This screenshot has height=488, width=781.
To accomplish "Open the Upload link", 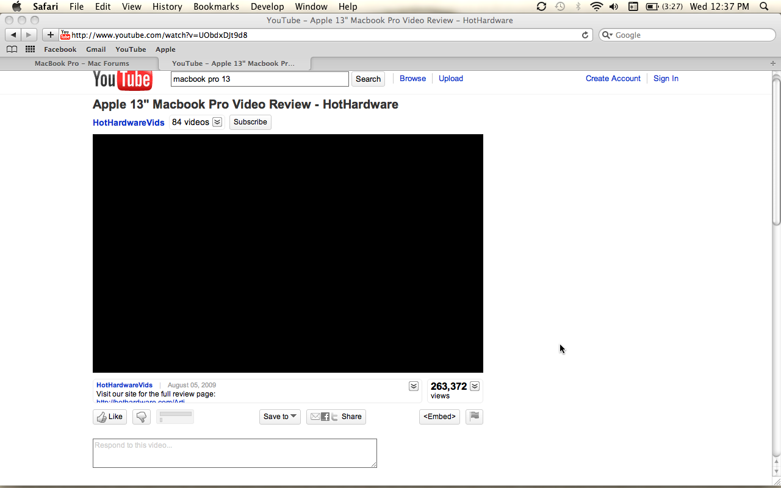I will (x=451, y=78).
